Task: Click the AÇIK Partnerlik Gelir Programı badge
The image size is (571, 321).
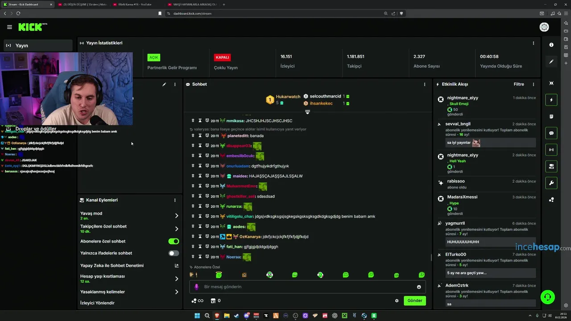Action: tap(153, 58)
